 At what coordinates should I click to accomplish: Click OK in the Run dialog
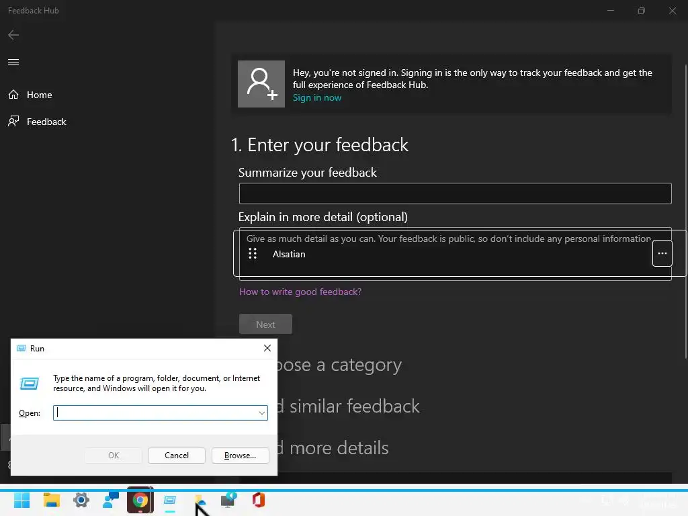(x=113, y=456)
